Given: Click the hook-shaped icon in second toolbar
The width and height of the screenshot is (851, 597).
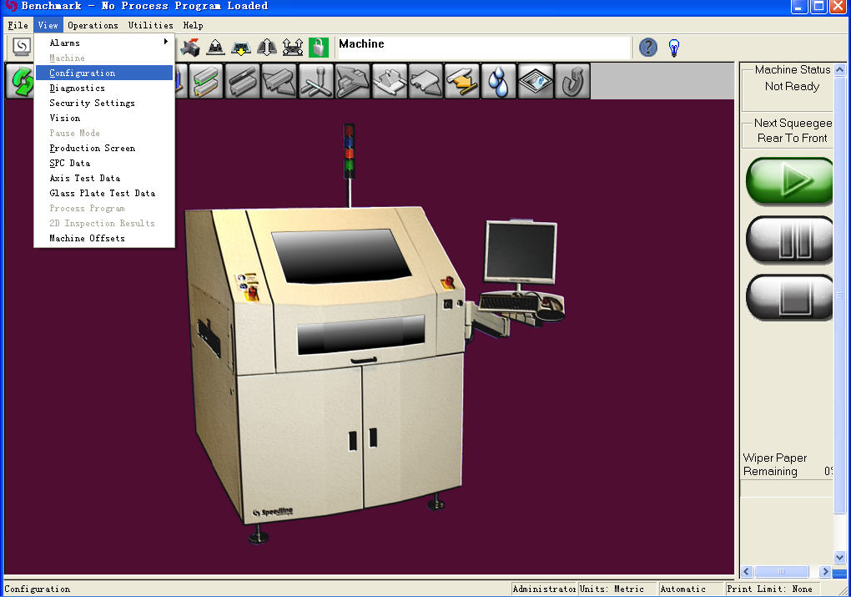Looking at the screenshot, I should [x=572, y=82].
